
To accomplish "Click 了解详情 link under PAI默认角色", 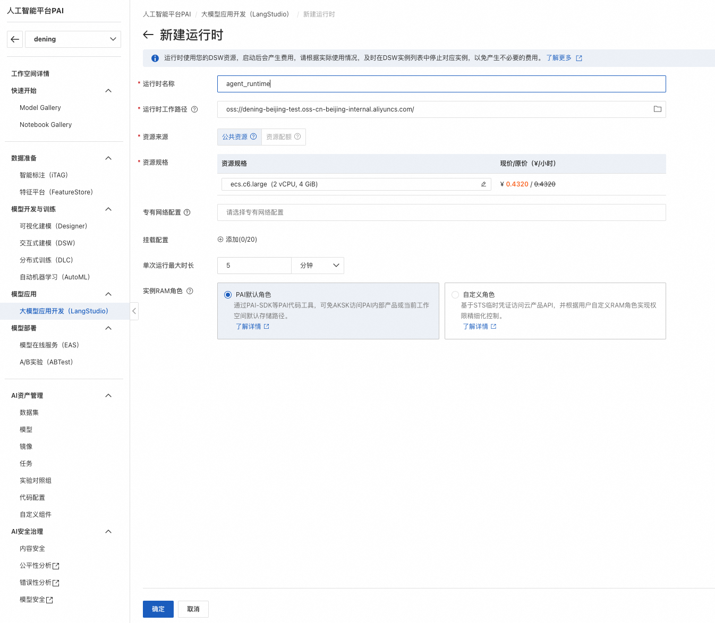I will 249,327.
